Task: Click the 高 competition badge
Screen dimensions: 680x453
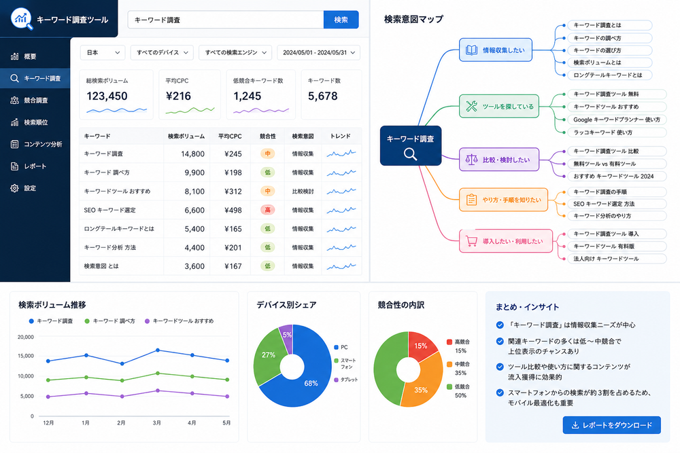Action: [x=267, y=210]
